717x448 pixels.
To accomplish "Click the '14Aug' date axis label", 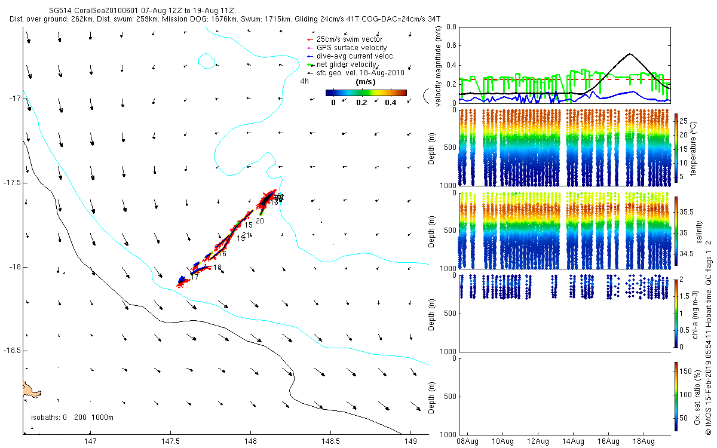I will 572,442.
